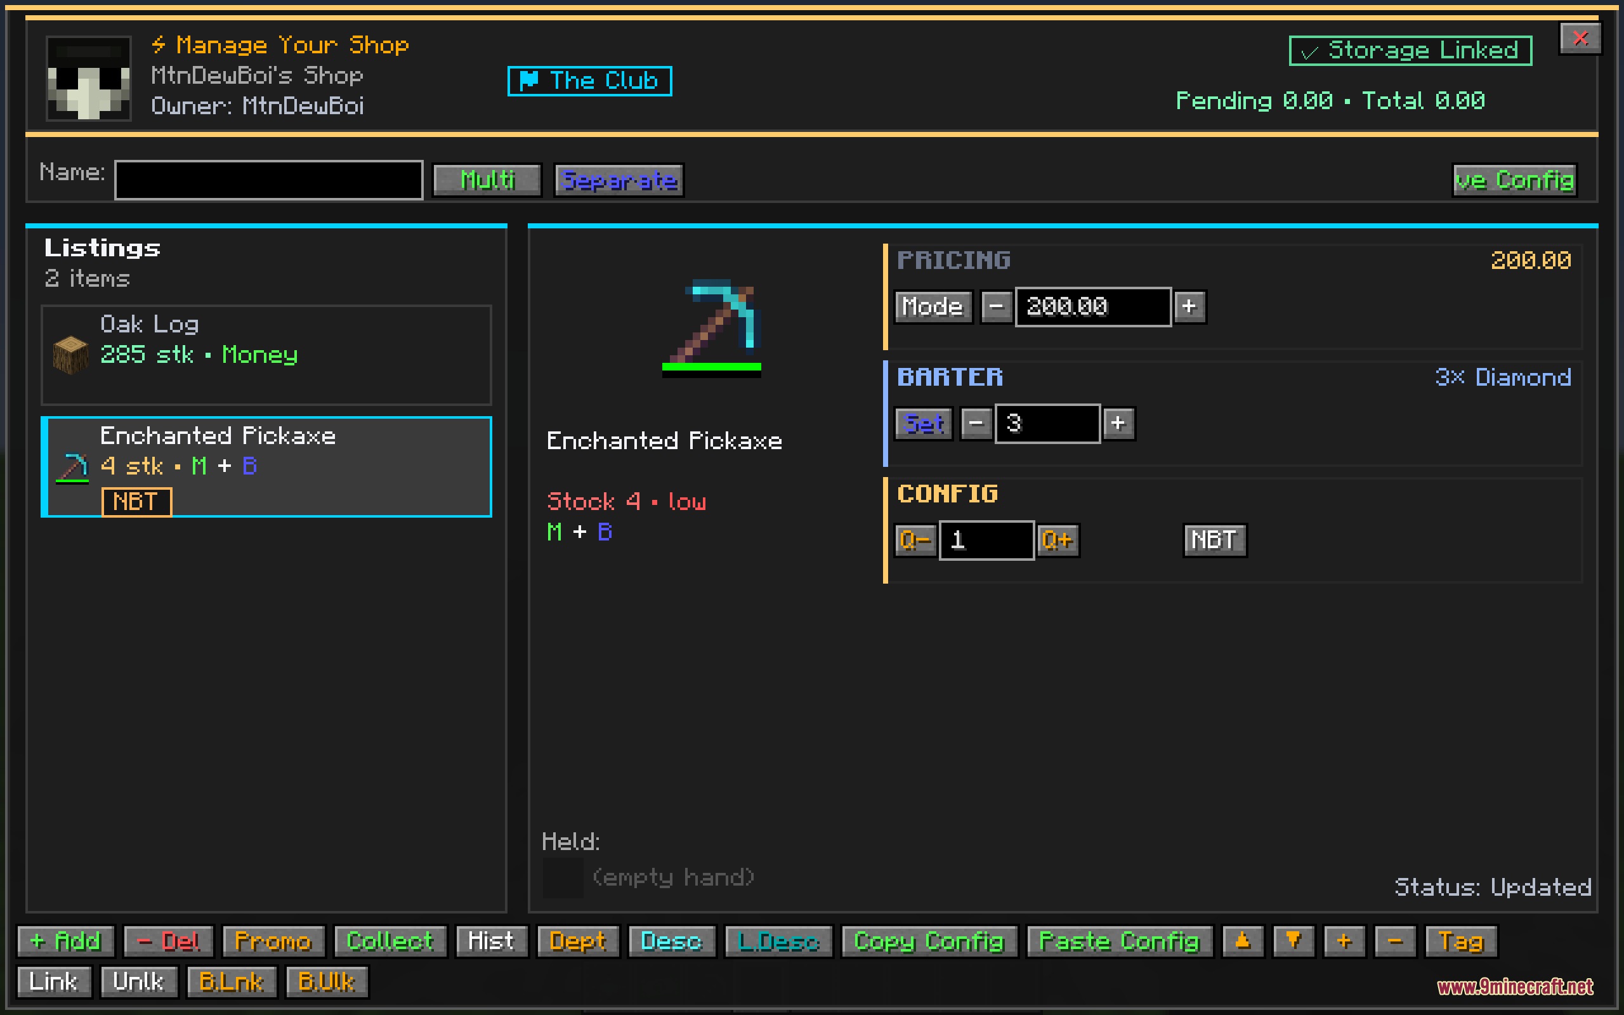
Task: Click the Storage Linked status badge
Action: [1410, 50]
